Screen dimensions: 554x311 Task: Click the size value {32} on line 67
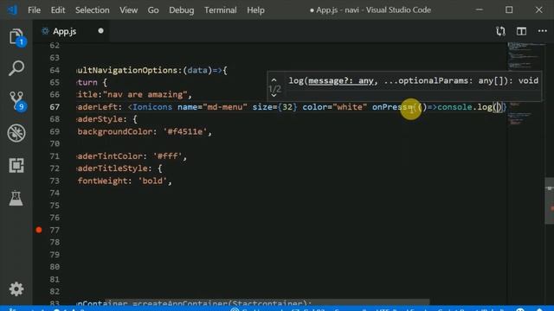point(287,107)
